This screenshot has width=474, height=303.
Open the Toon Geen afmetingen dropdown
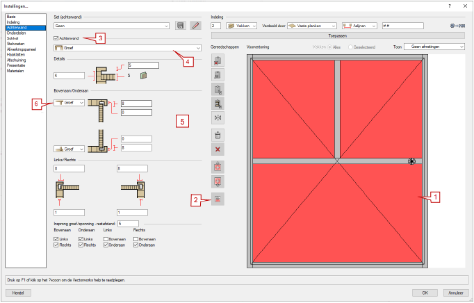point(434,47)
